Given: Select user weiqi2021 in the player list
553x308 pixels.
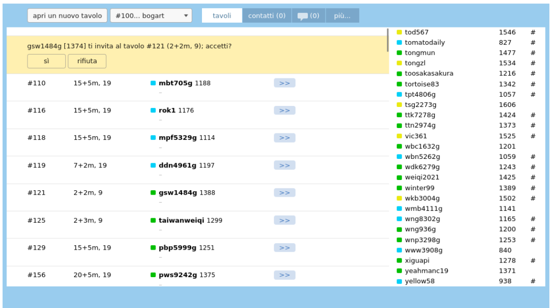Looking at the screenshot, I should click(422, 177).
